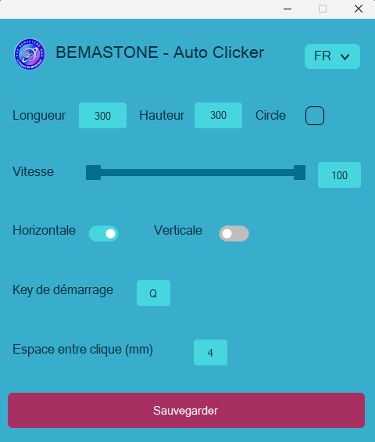Click the disabled maximize window icon
The height and width of the screenshot is (442, 375).
click(x=323, y=9)
